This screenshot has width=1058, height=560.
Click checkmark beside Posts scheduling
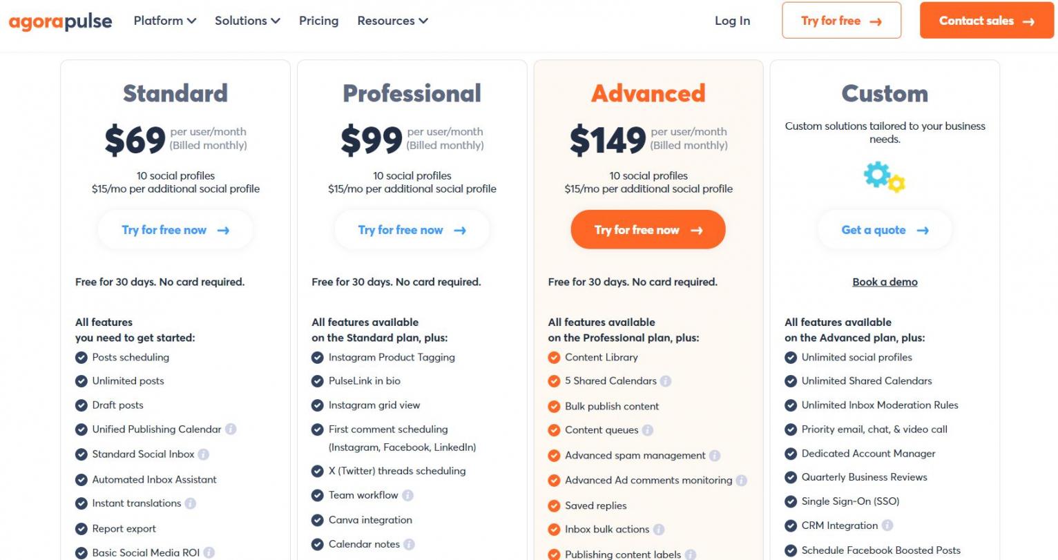pos(81,358)
